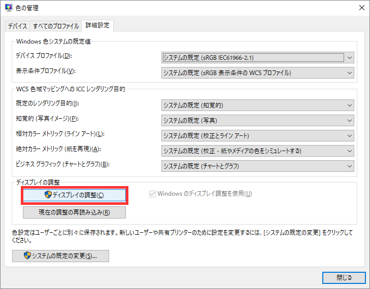This screenshot has height=289, width=370.
Task: Click the 色の管理 title bar text
Action: 27,8
